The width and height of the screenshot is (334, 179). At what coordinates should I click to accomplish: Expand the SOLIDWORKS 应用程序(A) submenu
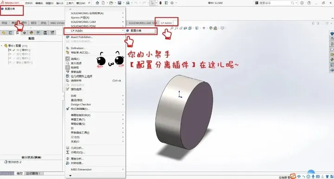(x=123, y=13)
